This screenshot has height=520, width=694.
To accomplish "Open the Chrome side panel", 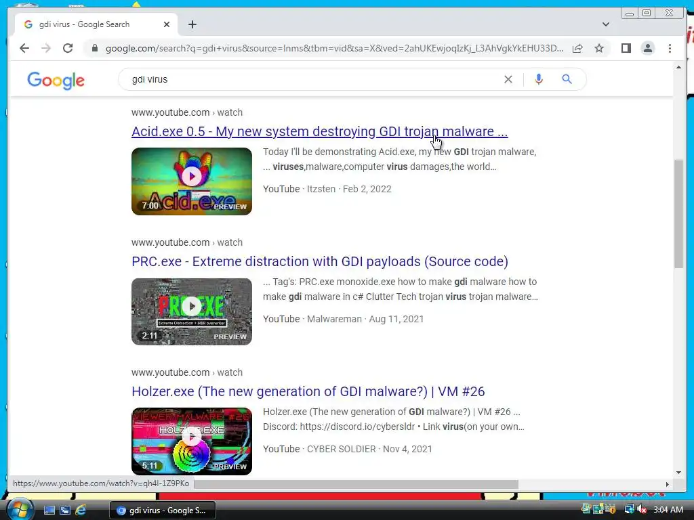I will pos(626,48).
